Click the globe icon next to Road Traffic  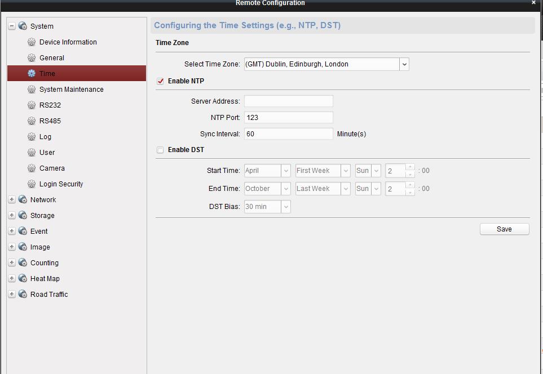point(23,295)
